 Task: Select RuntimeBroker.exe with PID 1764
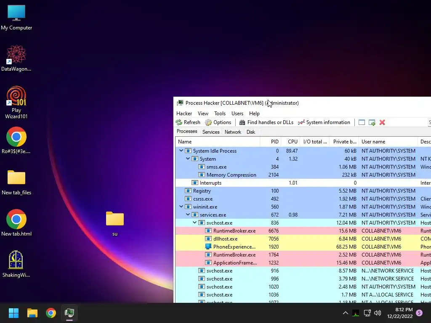303,254
